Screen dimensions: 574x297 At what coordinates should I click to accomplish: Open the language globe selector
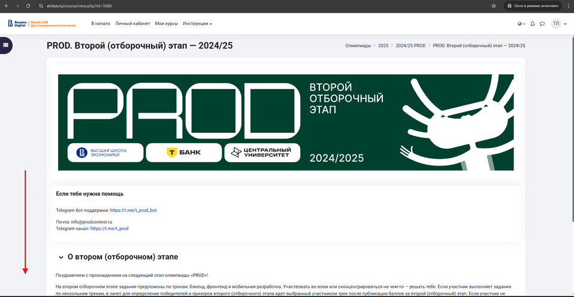(521, 24)
